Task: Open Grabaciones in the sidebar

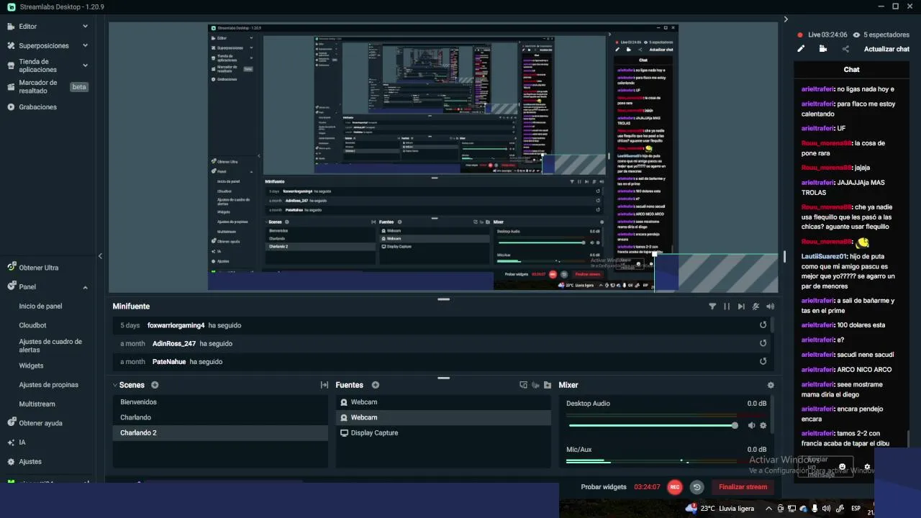Action: coord(37,107)
